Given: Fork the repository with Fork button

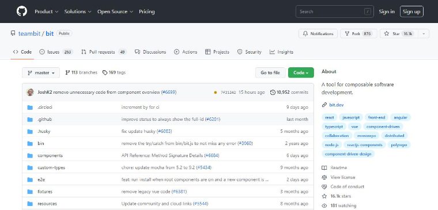Looking at the screenshot, I should 358,34.
